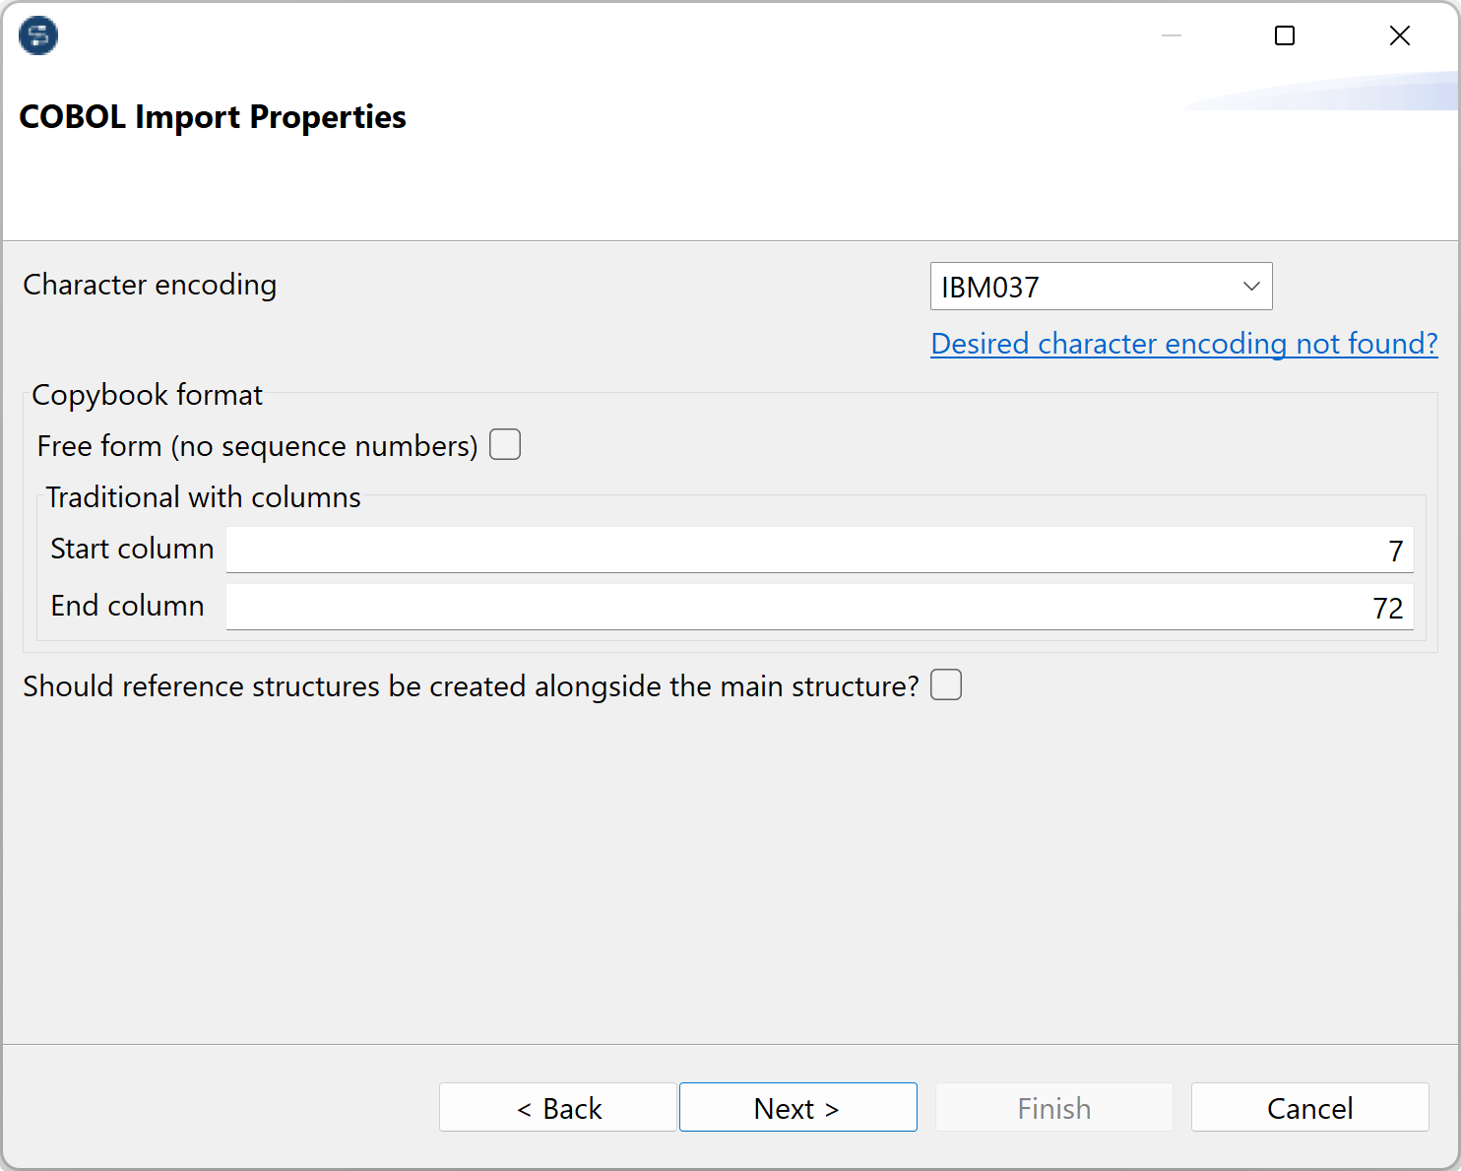Viewport: 1461px width, 1171px height.
Task: Click the chevron arrow on the IBM037 combo box
Action: [1250, 286]
